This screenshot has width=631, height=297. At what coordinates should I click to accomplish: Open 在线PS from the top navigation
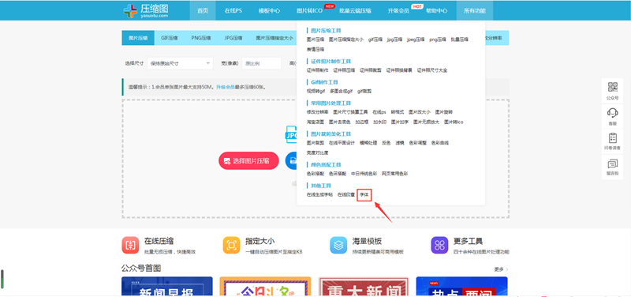233,10
